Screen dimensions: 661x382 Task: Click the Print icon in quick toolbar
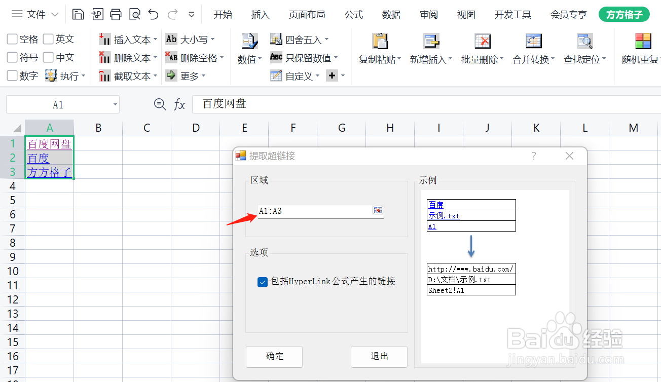pyautogui.click(x=116, y=14)
